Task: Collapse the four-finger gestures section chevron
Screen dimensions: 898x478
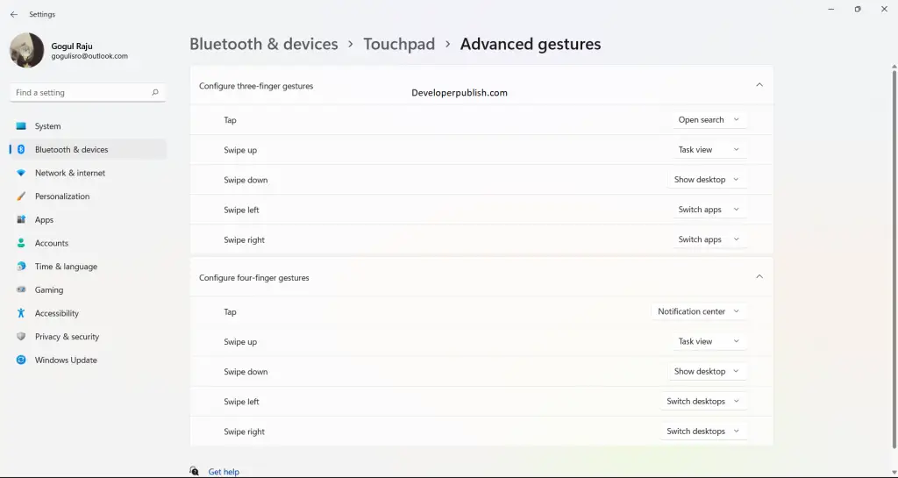Action: coord(759,276)
